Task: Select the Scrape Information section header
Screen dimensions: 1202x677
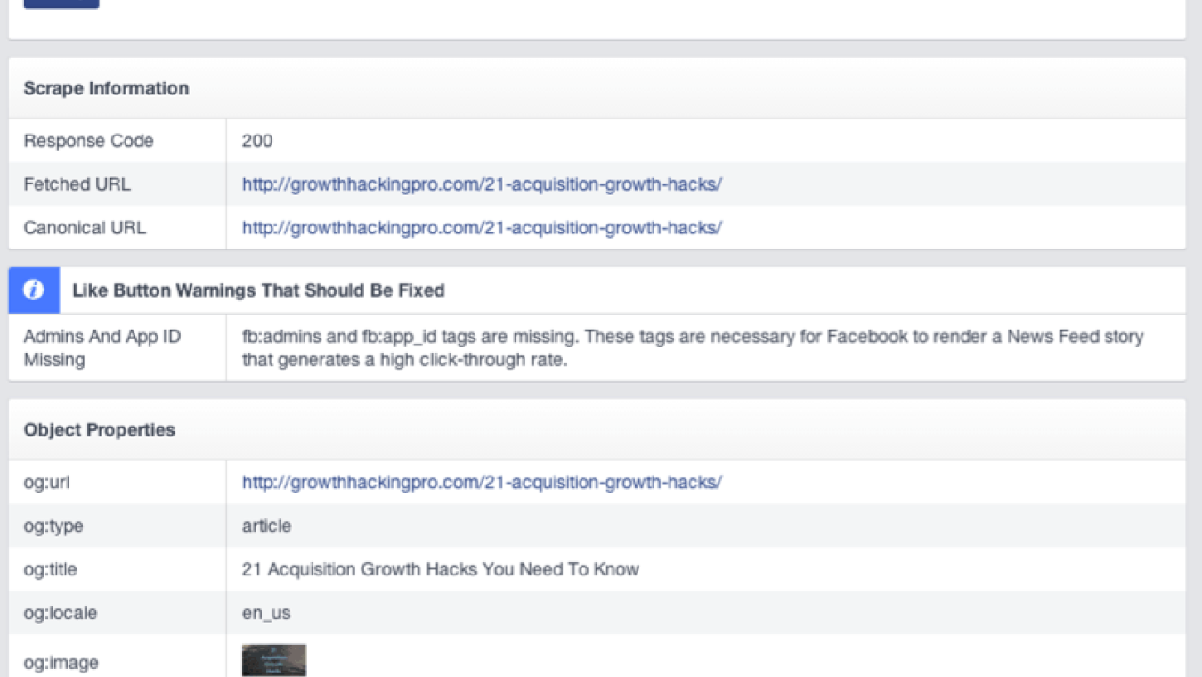Action: pyautogui.click(x=107, y=88)
